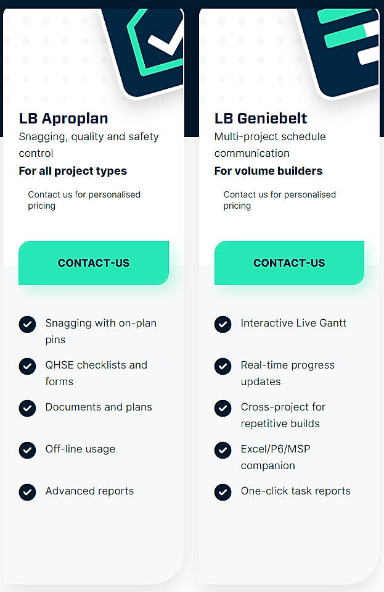Click checkmark icon beside "Snagging with on-plan pins"
Screen dimensions: 384x592
click(27, 324)
